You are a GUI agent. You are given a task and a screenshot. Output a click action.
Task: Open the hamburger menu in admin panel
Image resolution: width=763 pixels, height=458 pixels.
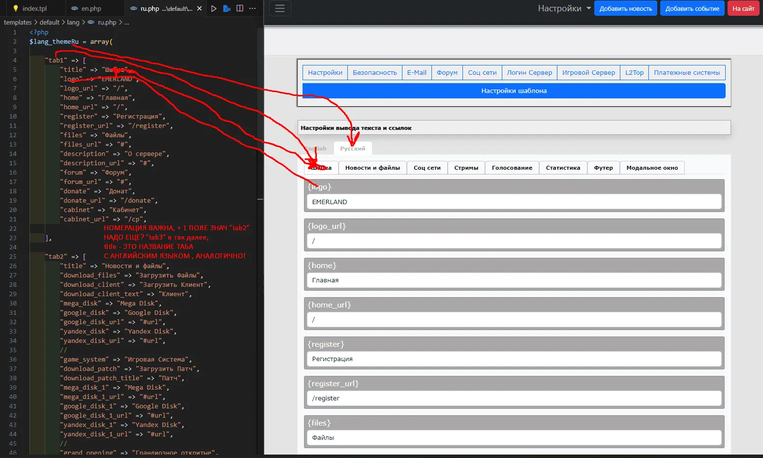280,8
